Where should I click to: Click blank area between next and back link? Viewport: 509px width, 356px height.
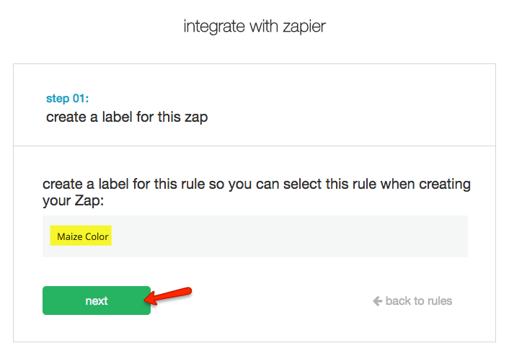[x=274, y=301]
